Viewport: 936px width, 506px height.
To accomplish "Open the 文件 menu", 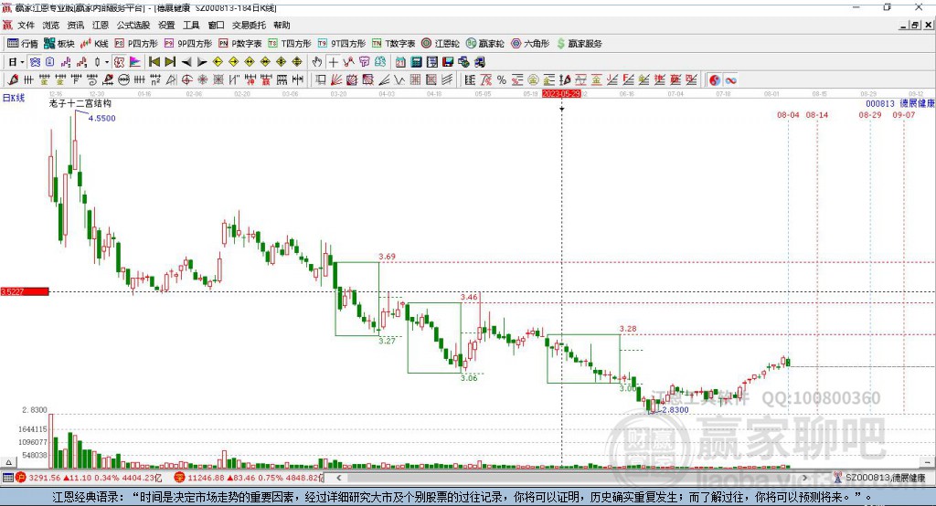I will (27, 25).
